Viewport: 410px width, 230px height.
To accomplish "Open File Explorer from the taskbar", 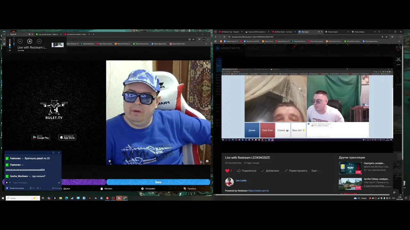I will pyautogui.click(x=61, y=198).
